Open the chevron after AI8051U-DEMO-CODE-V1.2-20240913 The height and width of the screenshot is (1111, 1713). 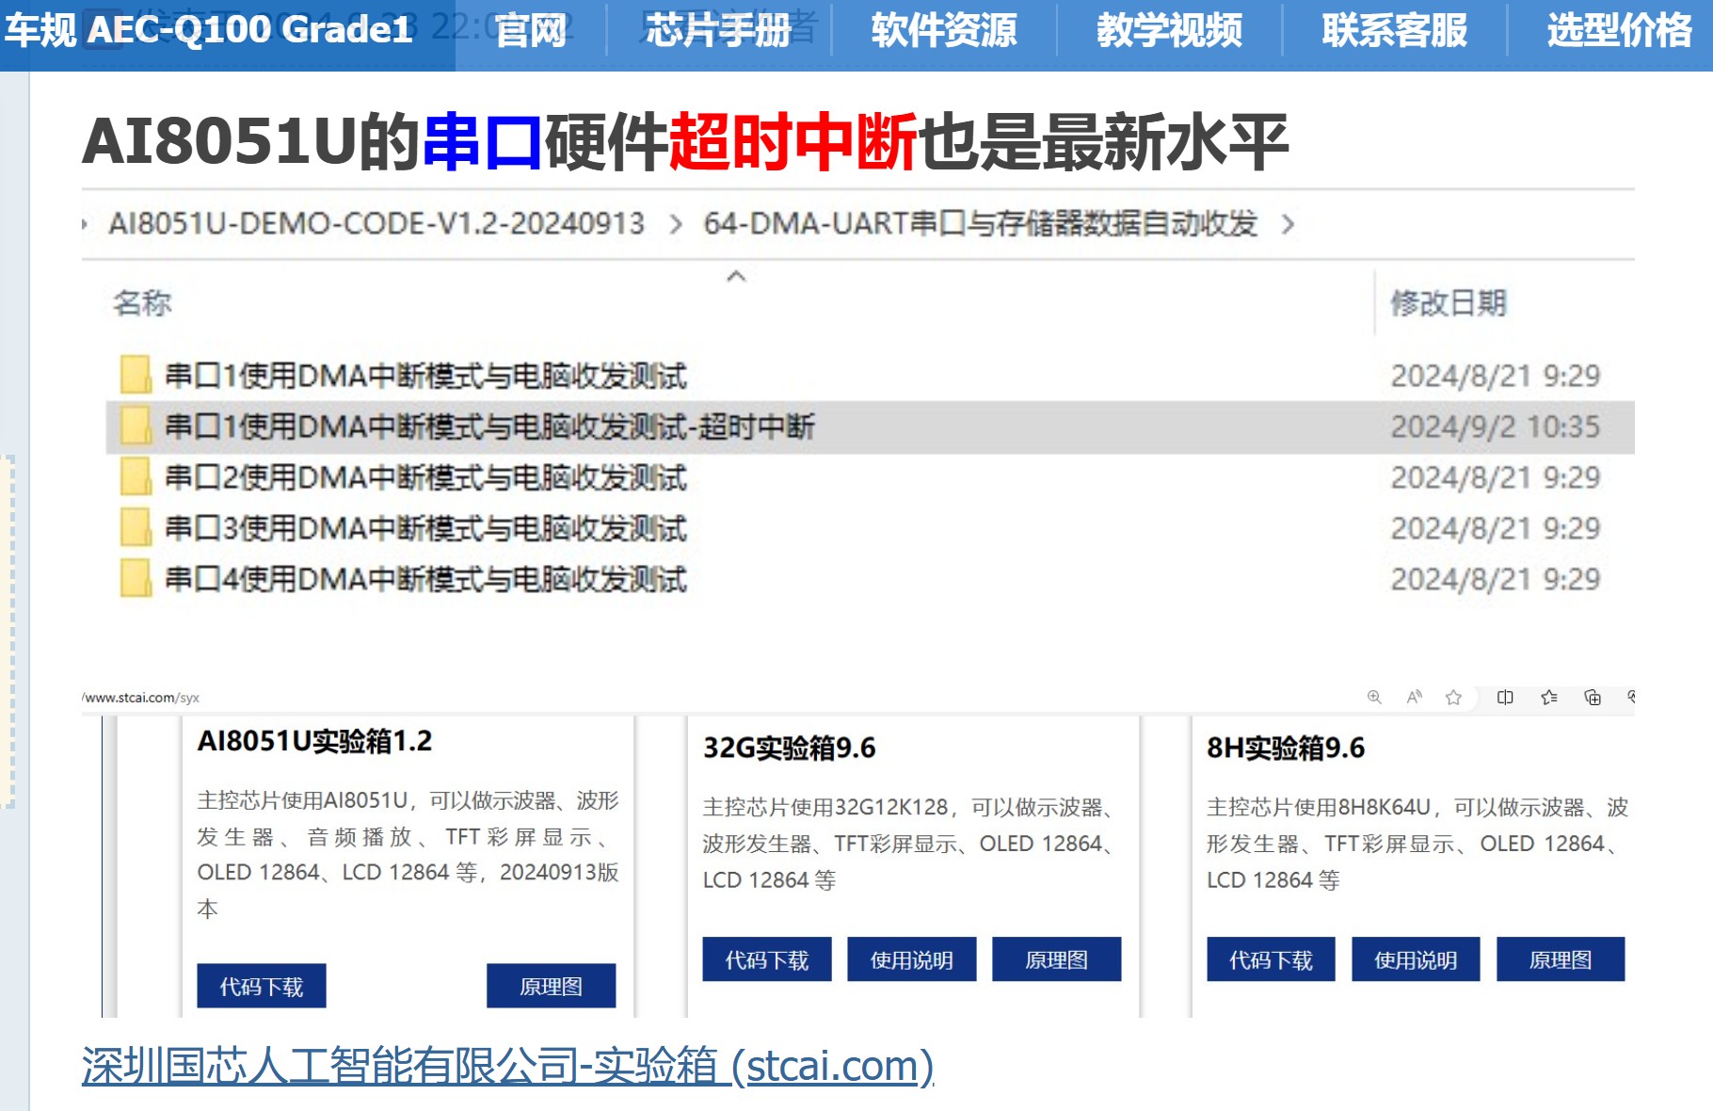click(x=677, y=225)
